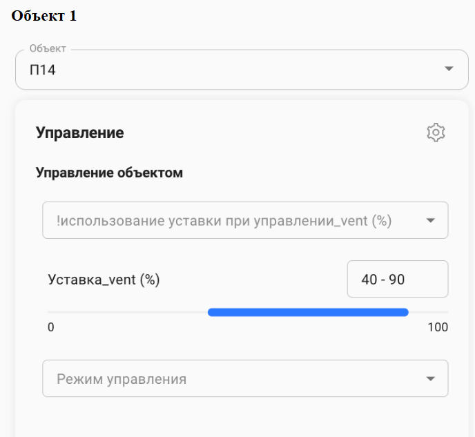The width and height of the screenshot is (475, 437).
Task: Focus the '40 - 90' setpoint input field
Action: [397, 280]
